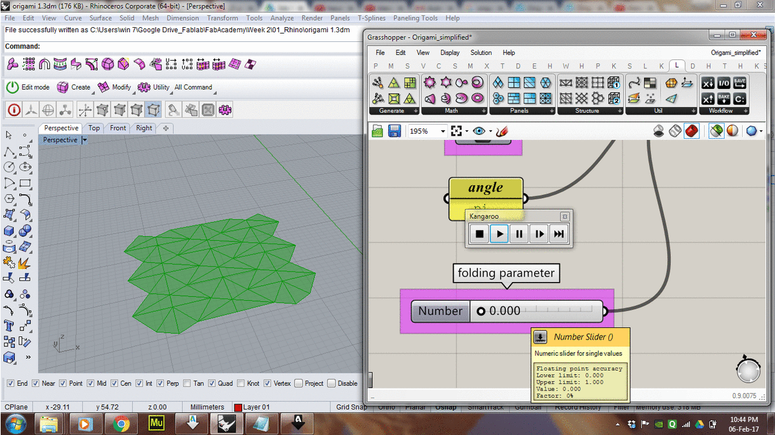Click folding parameter Number slider track
775x435 pixels.
click(x=535, y=311)
